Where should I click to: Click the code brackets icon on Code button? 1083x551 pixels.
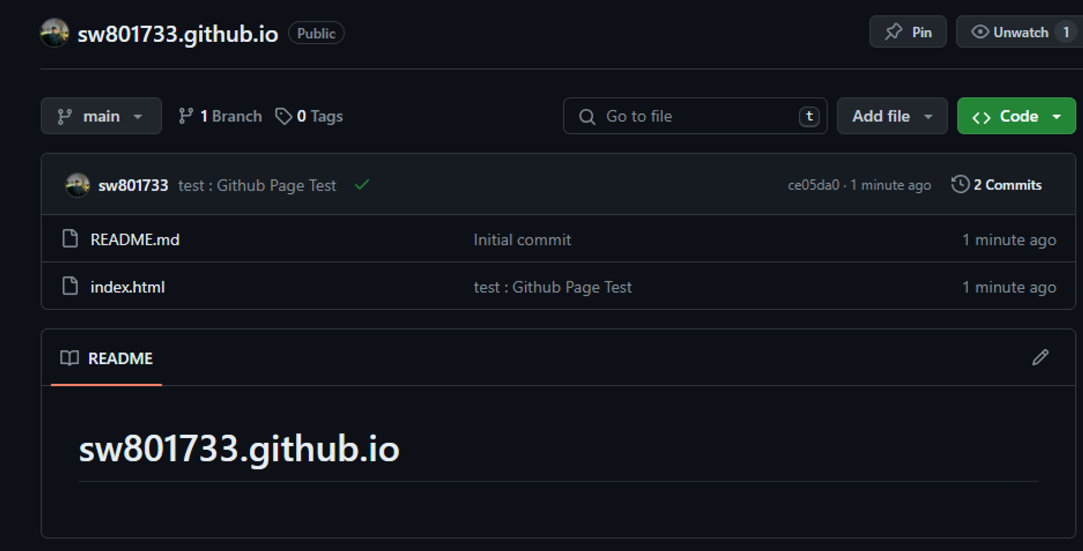click(981, 117)
